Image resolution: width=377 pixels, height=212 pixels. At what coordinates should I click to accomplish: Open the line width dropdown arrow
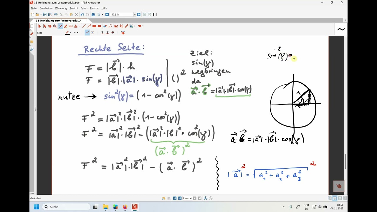click(78, 33)
